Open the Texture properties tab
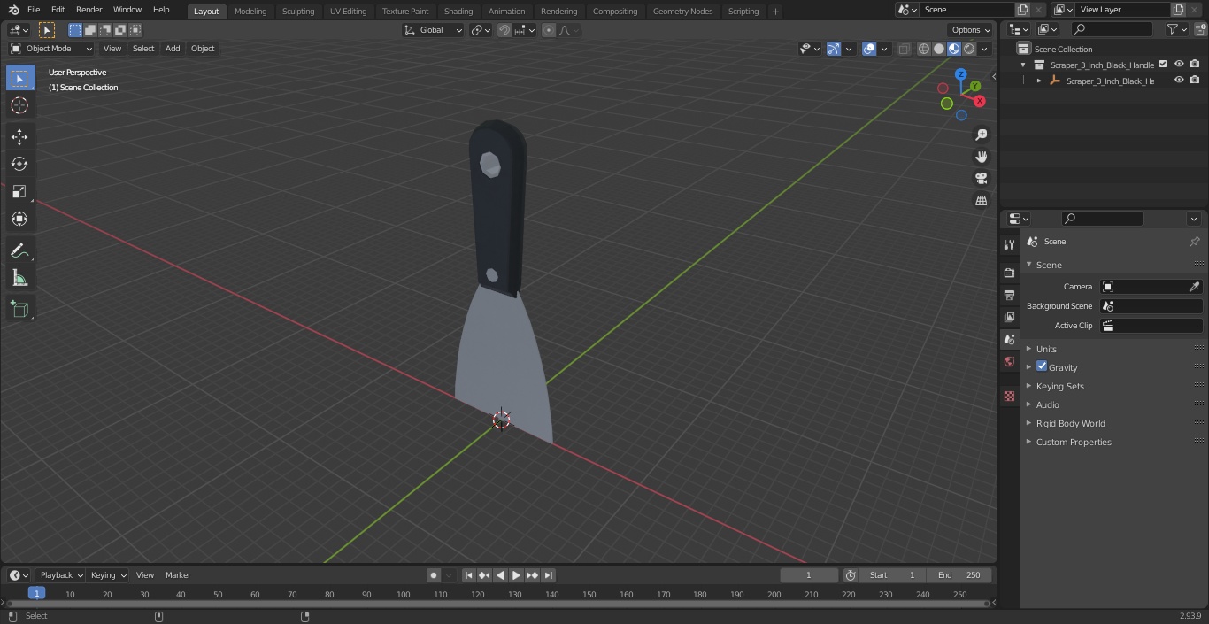Image resolution: width=1209 pixels, height=624 pixels. pyautogui.click(x=1009, y=396)
